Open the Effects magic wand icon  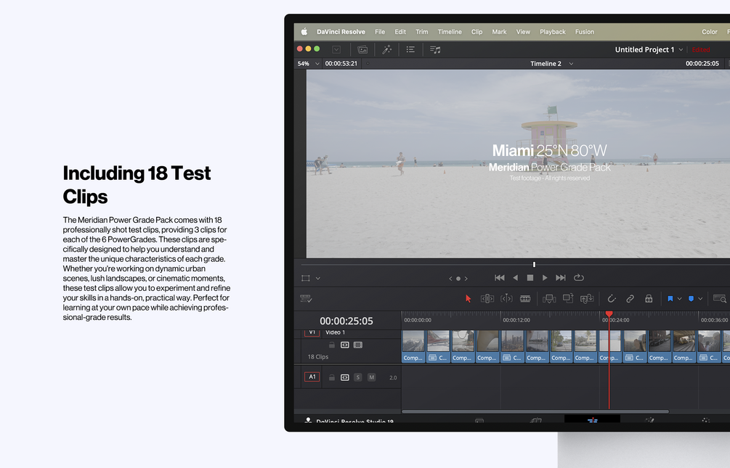[x=387, y=49]
